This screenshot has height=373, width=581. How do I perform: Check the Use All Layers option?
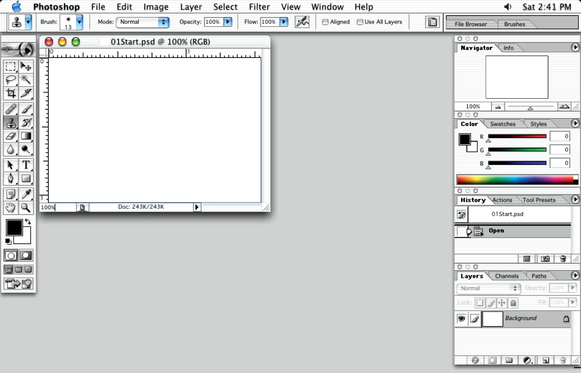[360, 22]
